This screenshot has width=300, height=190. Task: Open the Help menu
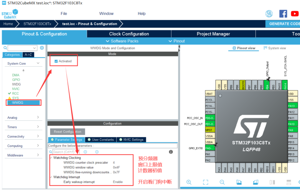(142, 14)
